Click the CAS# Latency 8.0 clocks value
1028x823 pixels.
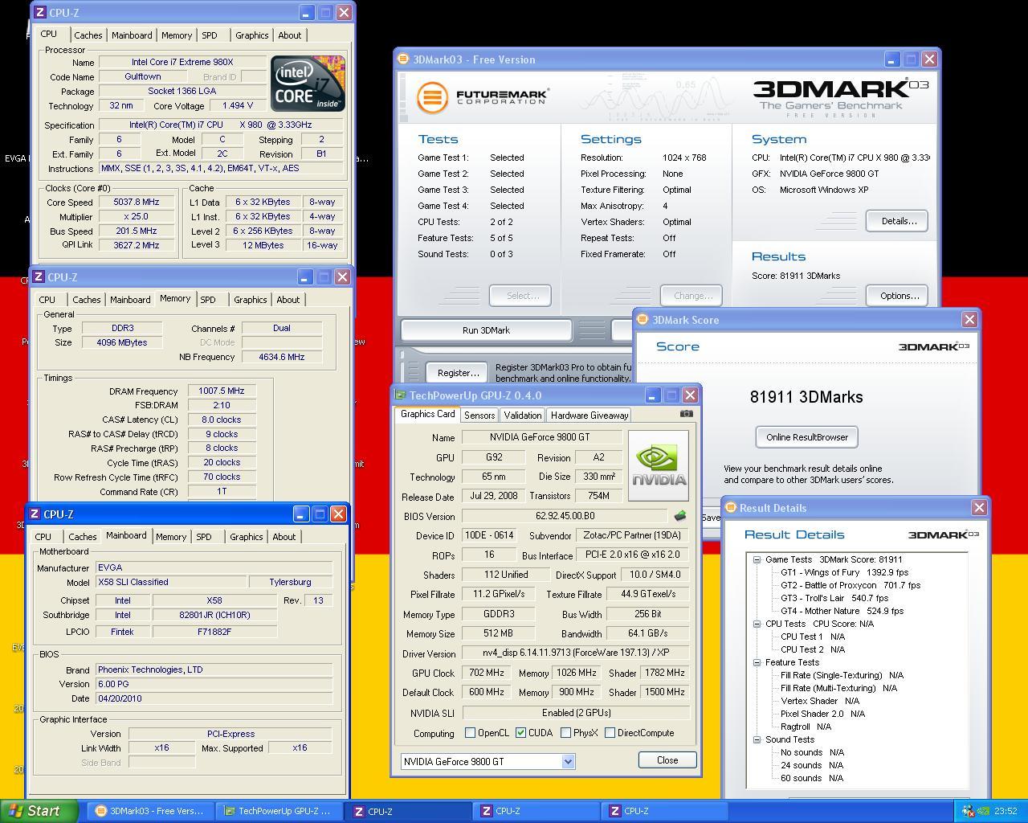(x=222, y=420)
